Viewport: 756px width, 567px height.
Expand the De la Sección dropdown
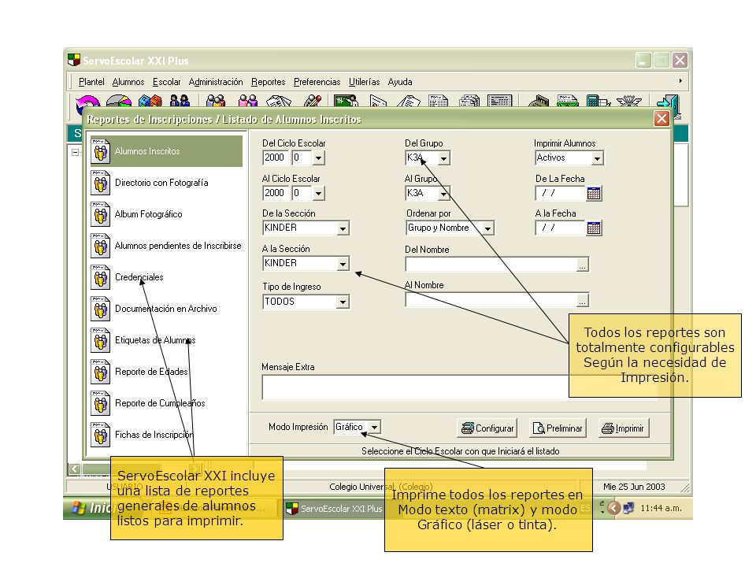coord(343,228)
